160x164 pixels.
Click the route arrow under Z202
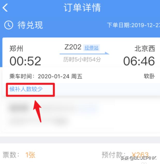click(84, 53)
